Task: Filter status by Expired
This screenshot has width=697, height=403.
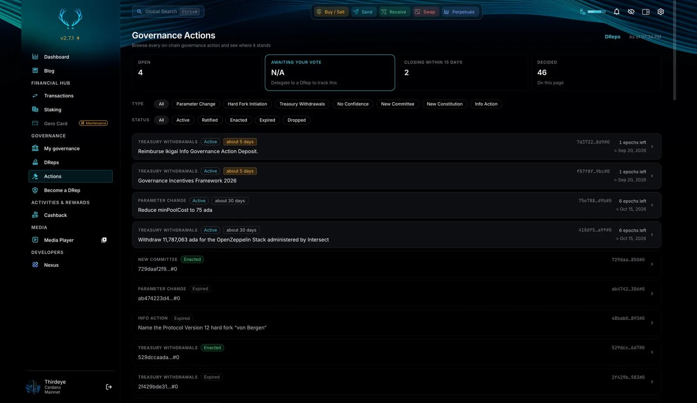Action: pyautogui.click(x=267, y=120)
